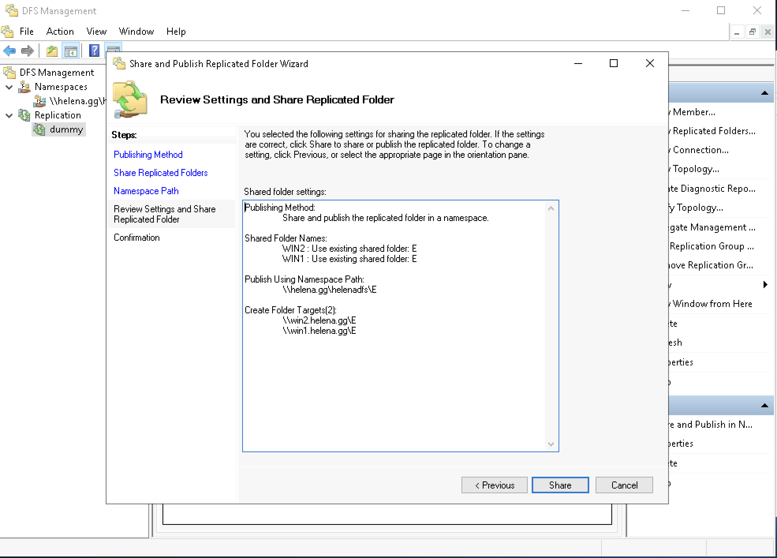777x558 pixels.
Task: Collapse the Namespaces tree node
Action: tap(9, 87)
